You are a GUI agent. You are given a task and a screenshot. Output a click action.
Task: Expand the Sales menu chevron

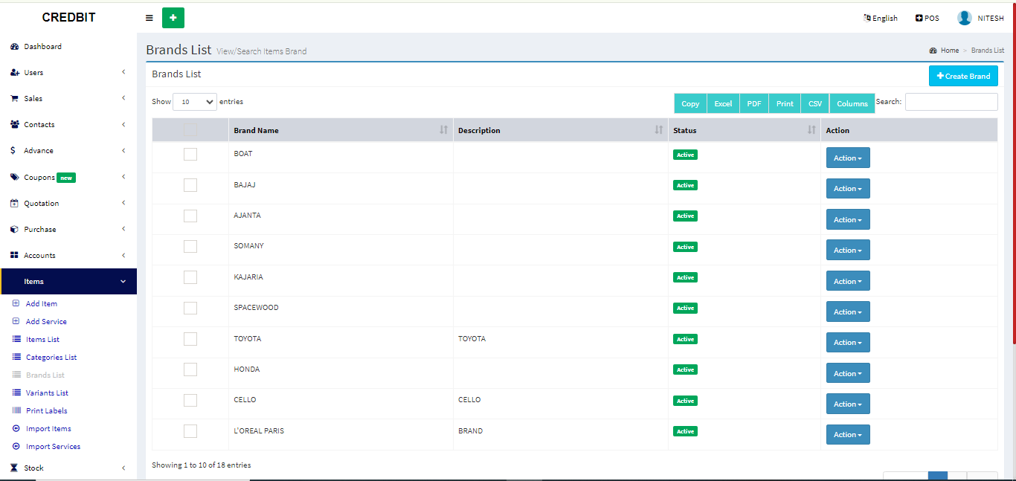(123, 98)
